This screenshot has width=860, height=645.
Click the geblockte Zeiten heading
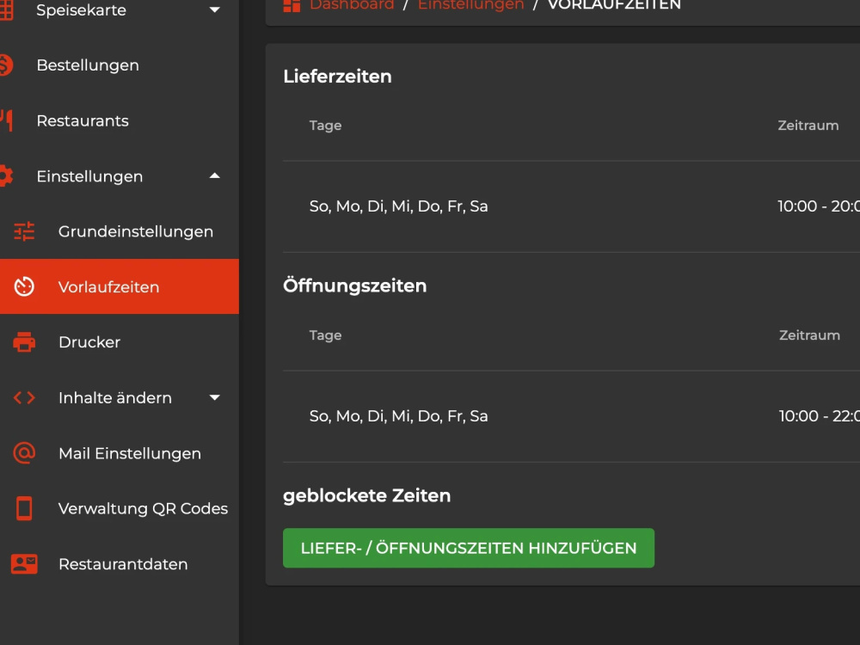366,496
